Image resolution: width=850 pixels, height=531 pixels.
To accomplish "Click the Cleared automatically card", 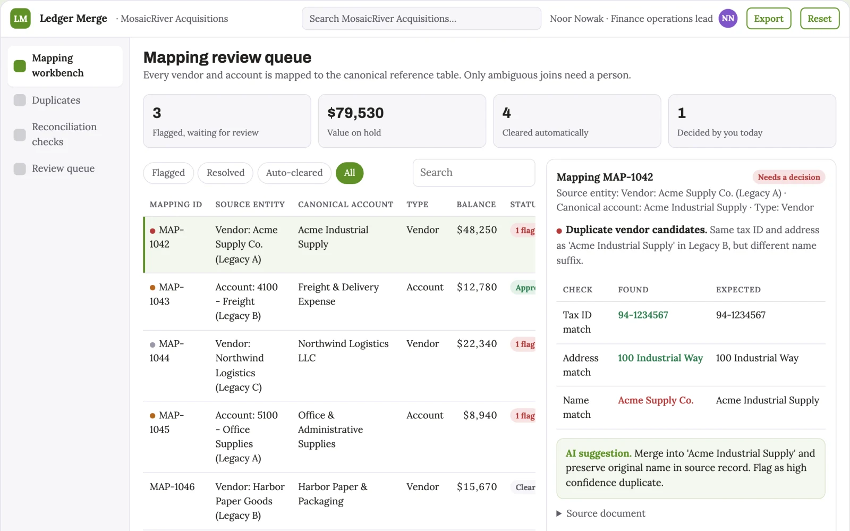I will 577,121.
